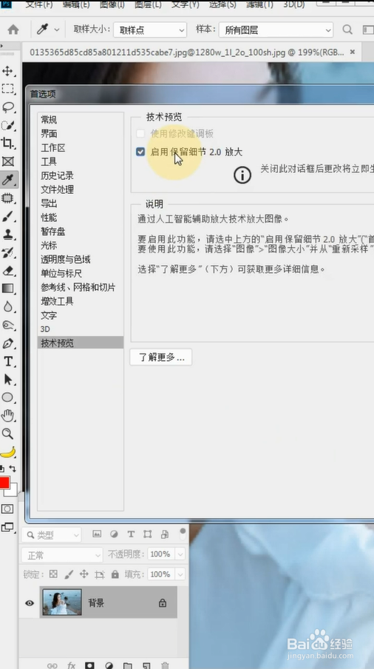Screen dimensions: 374x669
Task: Select the Gradient tool
Action: click(x=7, y=289)
